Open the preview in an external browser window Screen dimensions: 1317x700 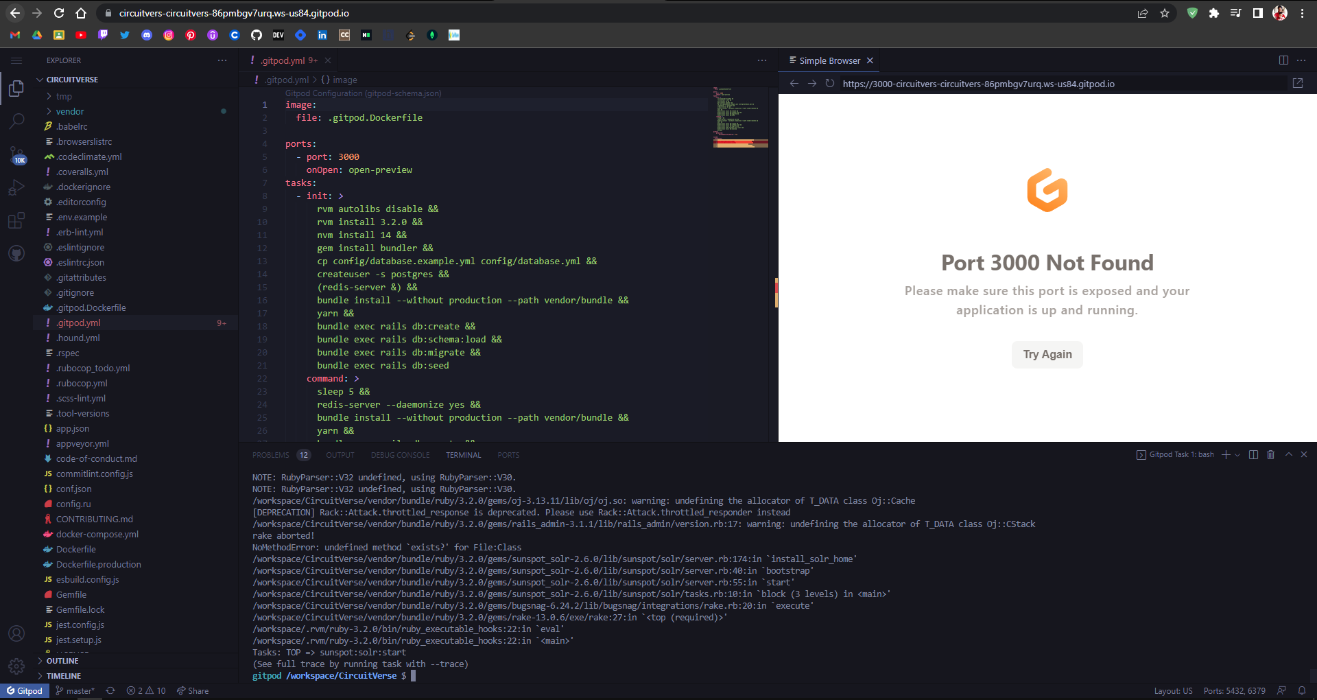1297,83
